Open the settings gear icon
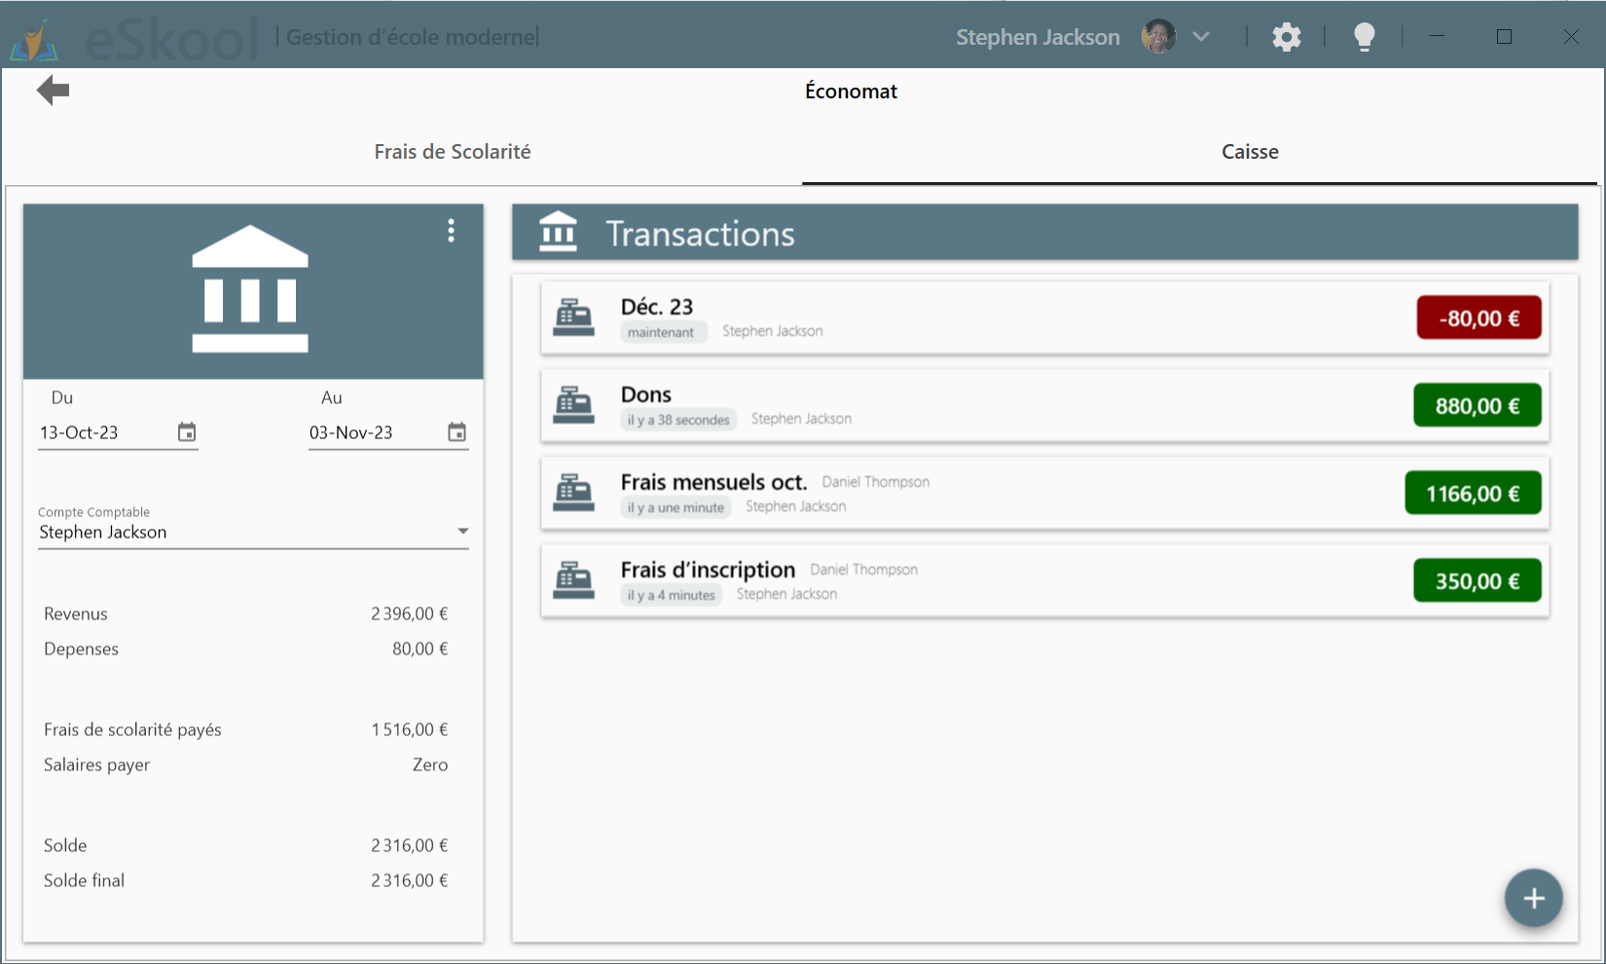The height and width of the screenshot is (964, 1606). [x=1286, y=37]
